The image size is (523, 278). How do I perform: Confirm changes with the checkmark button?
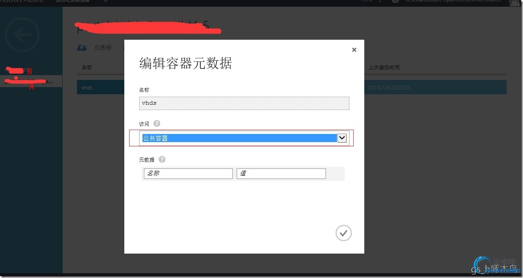[344, 233]
